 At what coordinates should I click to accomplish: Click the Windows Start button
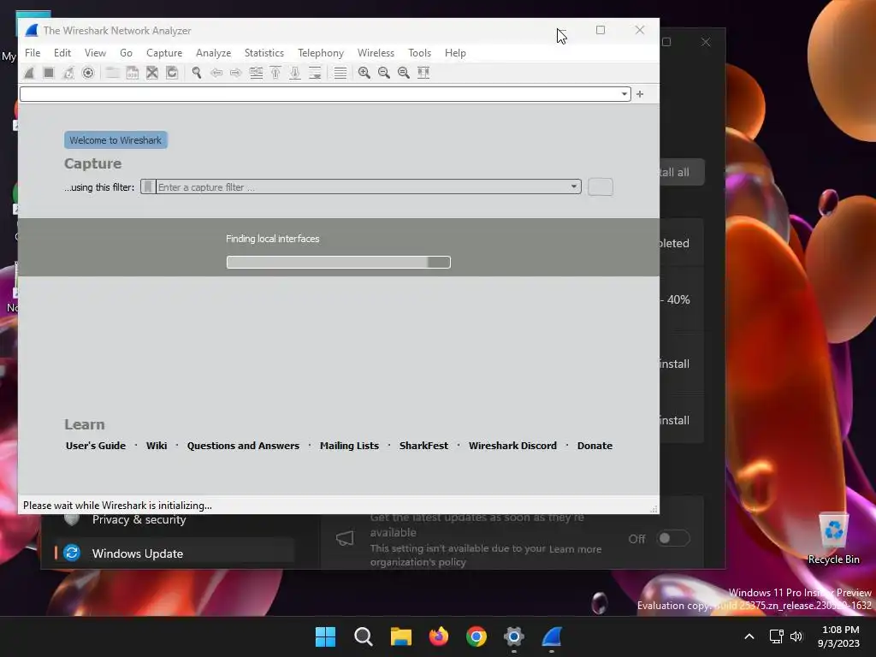325,636
